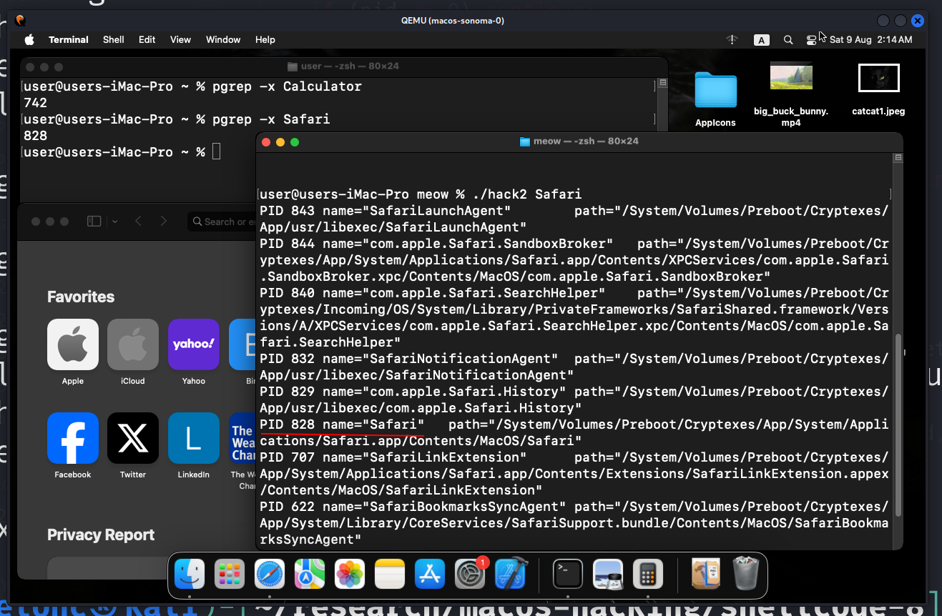This screenshot has width=942, height=616.
Task: Expand Safari sidebar dropdown chevron
Action: click(x=114, y=222)
